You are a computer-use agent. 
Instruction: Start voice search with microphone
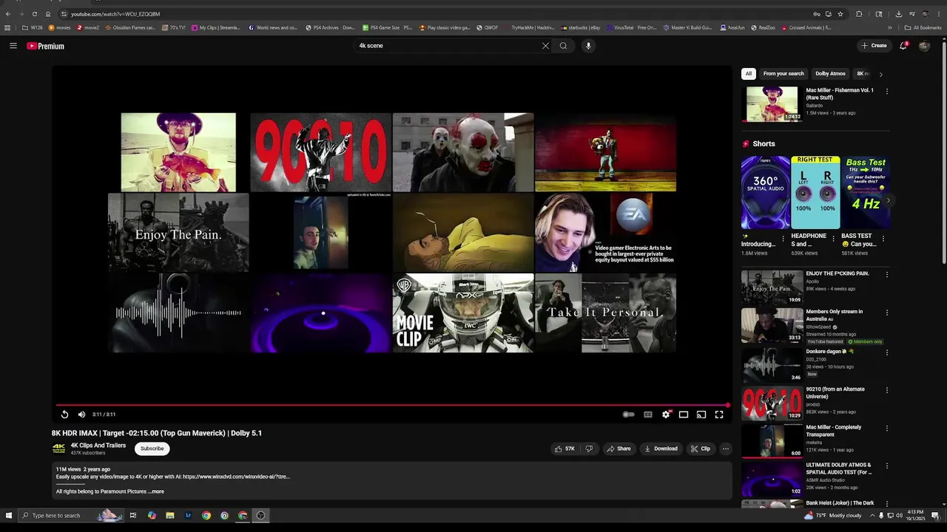tap(588, 46)
